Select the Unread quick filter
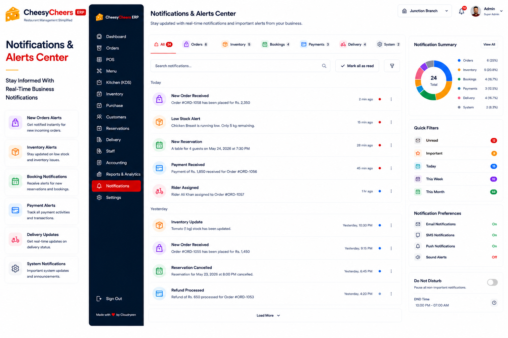Image resolution: width=508 pixels, height=338 pixels. coord(456,141)
